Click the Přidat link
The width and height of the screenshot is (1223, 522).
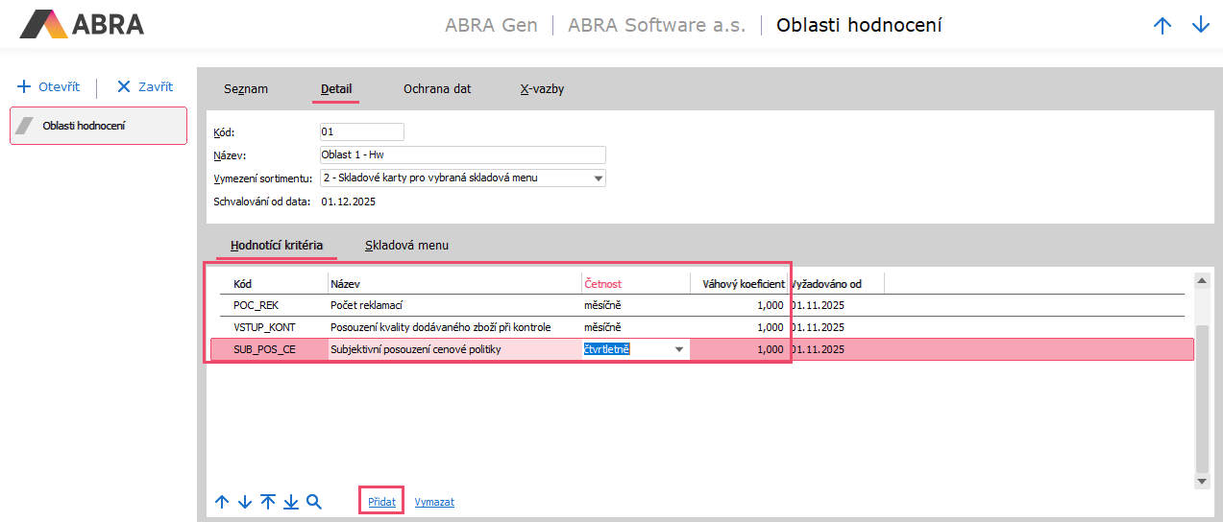380,502
